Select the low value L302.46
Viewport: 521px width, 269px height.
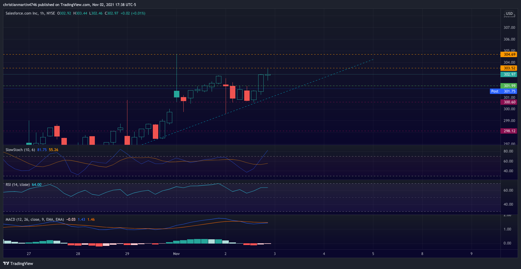[96, 13]
